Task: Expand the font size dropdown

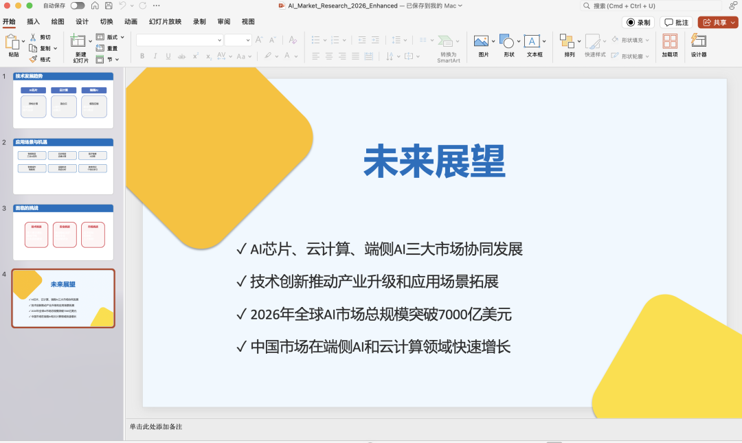Action: coord(247,39)
